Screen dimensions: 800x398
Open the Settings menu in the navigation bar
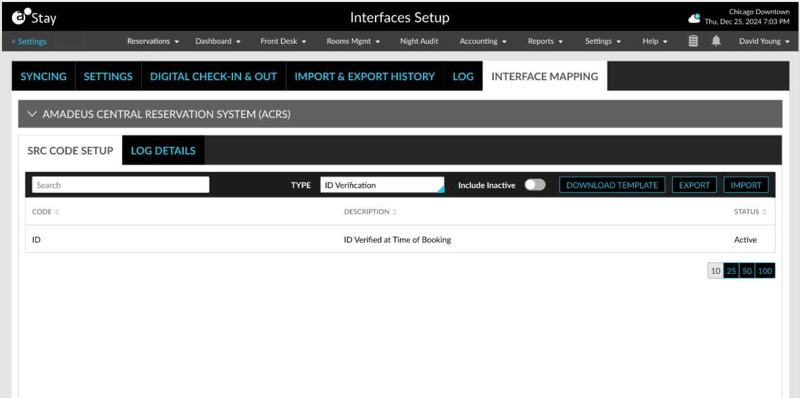pos(603,41)
